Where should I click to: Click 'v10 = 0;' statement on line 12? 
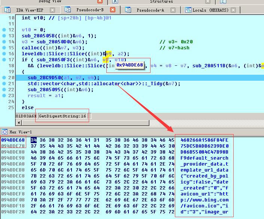(33, 30)
